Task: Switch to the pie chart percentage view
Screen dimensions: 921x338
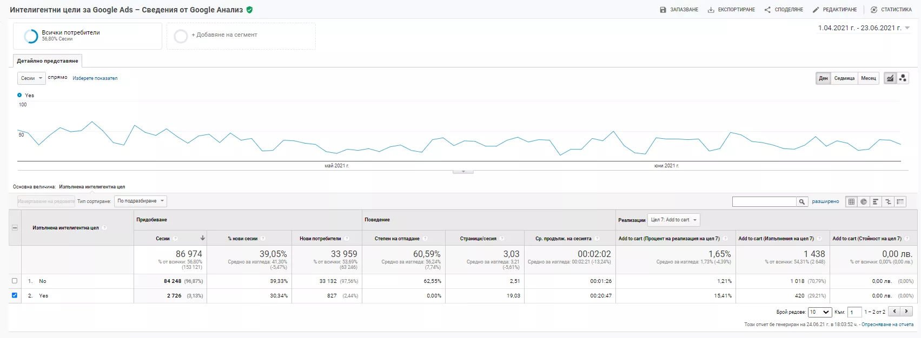Action: [864, 201]
